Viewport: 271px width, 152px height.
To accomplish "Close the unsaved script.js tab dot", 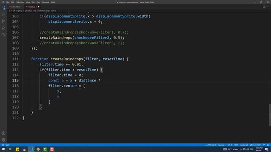I will click(x=39, y=7).
